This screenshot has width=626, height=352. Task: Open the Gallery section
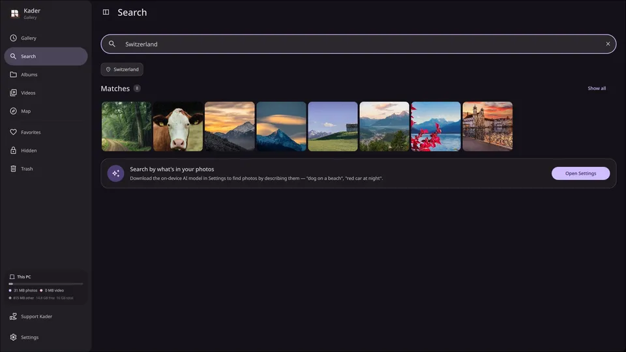click(46, 38)
